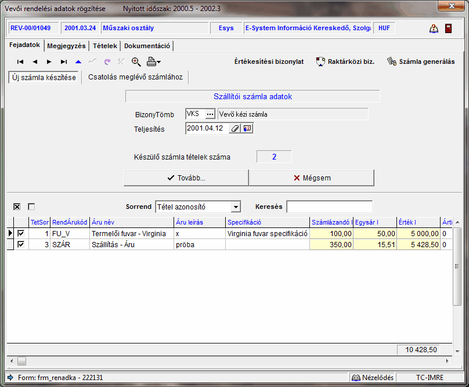Go to the previous record

point(35,62)
